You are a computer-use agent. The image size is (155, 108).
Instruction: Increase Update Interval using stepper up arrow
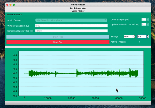click(x=148, y=24)
